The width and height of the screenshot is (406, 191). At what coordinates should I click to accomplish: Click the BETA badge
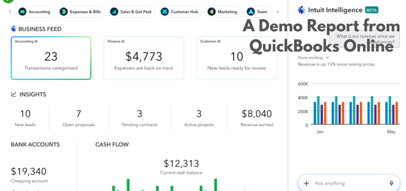click(371, 10)
